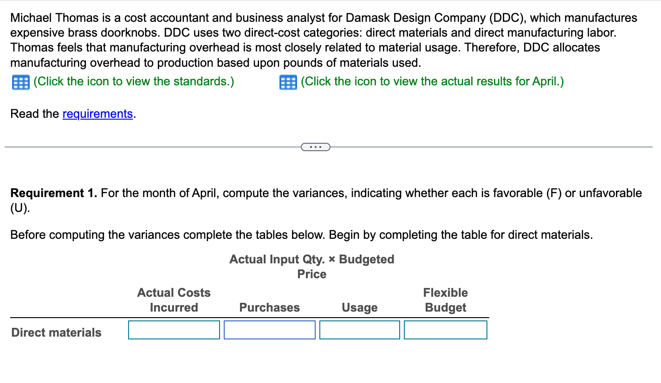Expand the ellipsis divider button
661x383 pixels.
[316, 147]
